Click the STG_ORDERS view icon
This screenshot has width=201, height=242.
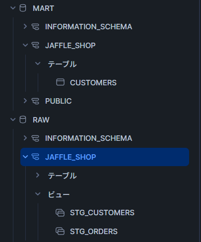coord(60,231)
